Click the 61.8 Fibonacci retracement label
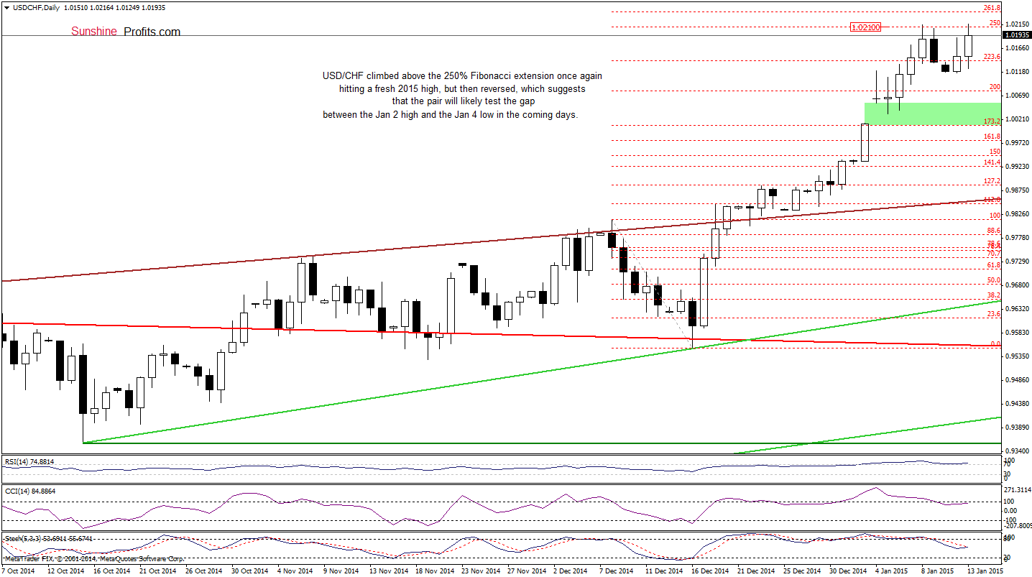 click(x=994, y=265)
